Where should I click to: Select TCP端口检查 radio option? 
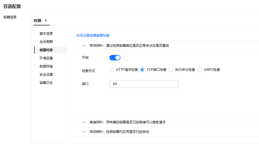142,70
